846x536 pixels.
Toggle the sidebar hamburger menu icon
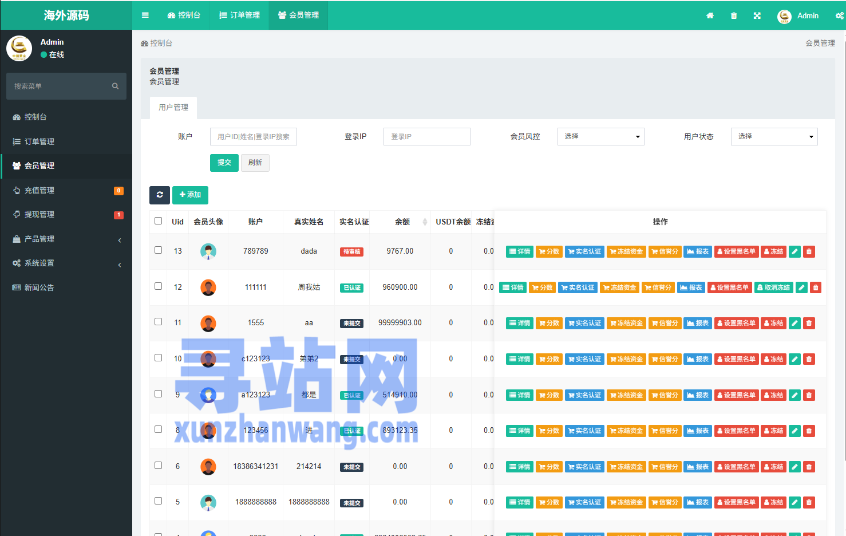(145, 15)
